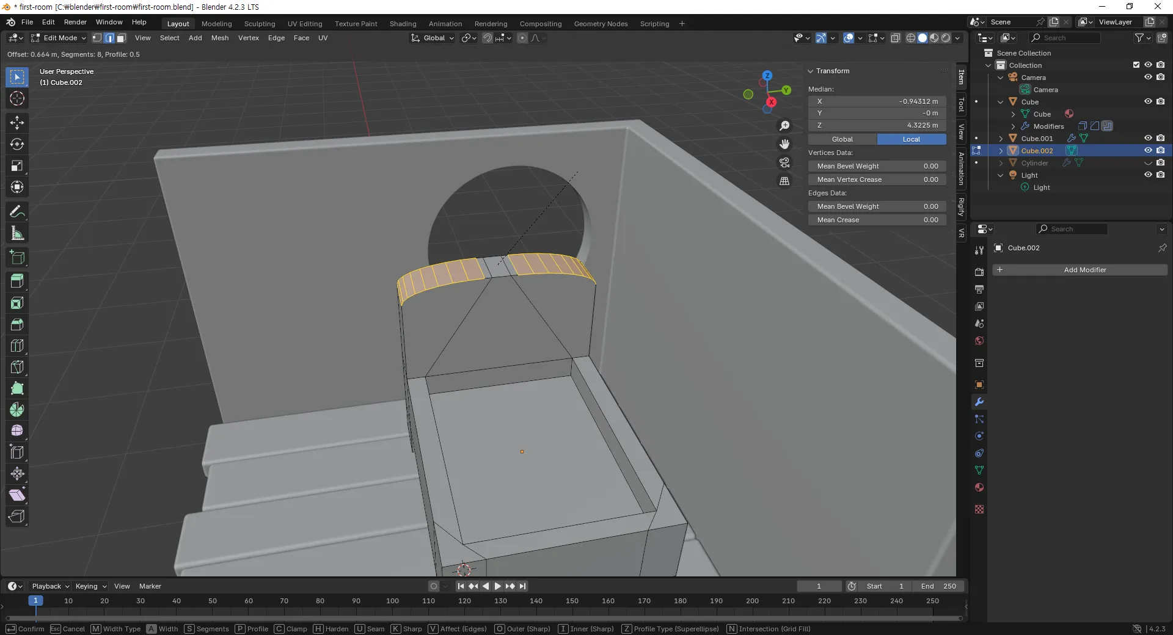Switch to Shading workspace tab
Screen dimensions: 1173x635
point(403,24)
